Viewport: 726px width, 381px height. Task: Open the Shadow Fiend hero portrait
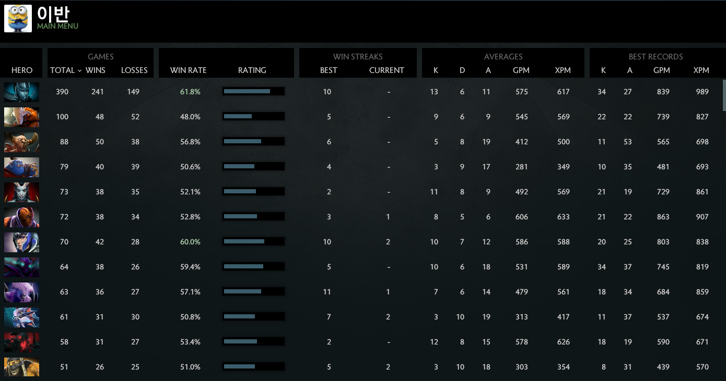21,341
